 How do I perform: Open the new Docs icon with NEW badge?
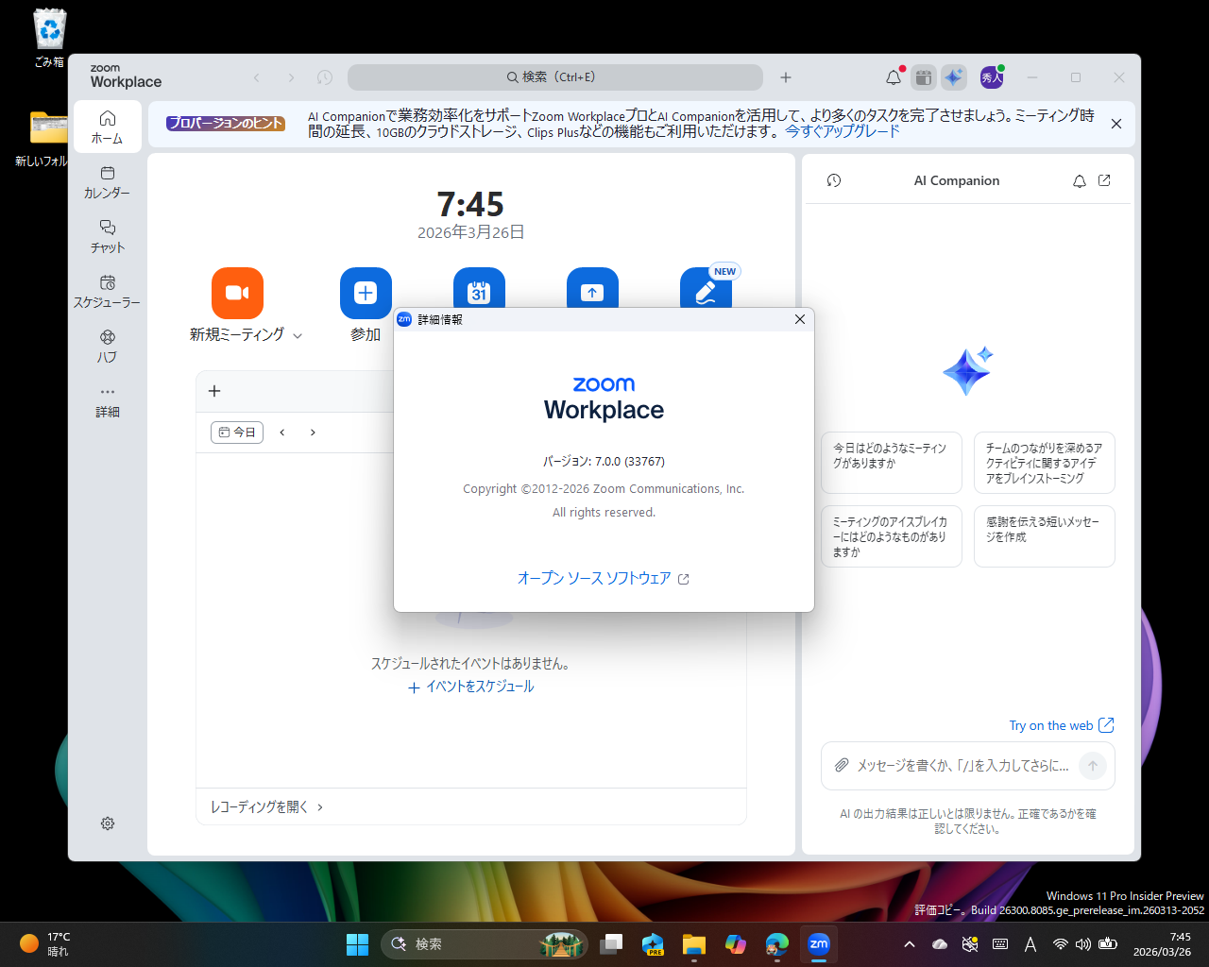[x=706, y=293]
